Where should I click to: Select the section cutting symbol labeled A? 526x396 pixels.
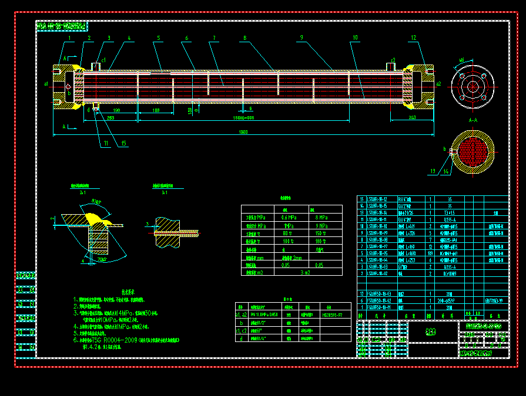pos(66,57)
